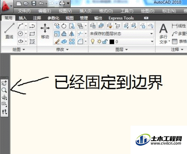
Task: Switch to the Express Tools ribbon tab
Action: coord(121,18)
